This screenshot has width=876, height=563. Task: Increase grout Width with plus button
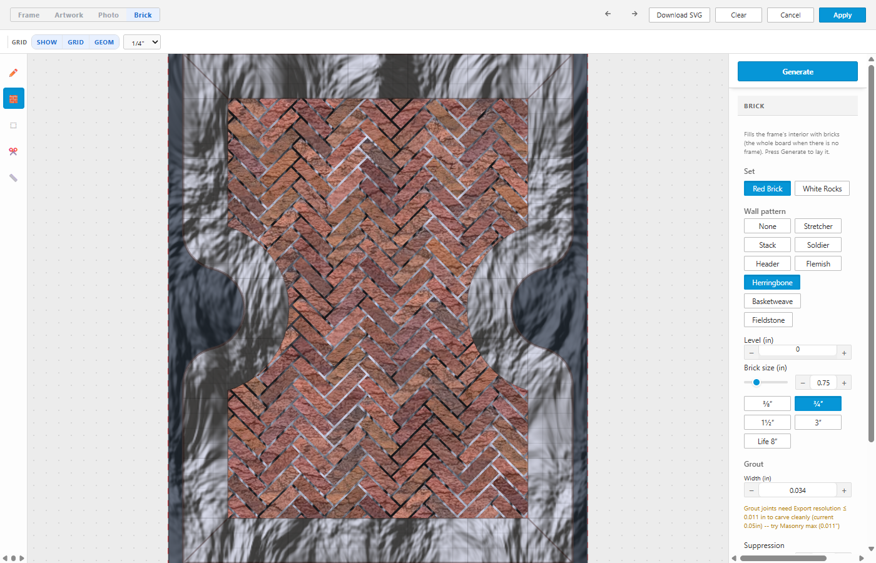click(844, 490)
